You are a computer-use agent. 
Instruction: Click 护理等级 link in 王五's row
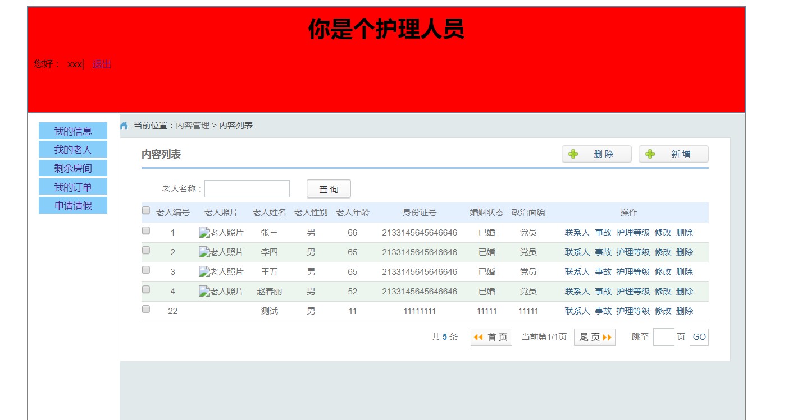pos(632,272)
